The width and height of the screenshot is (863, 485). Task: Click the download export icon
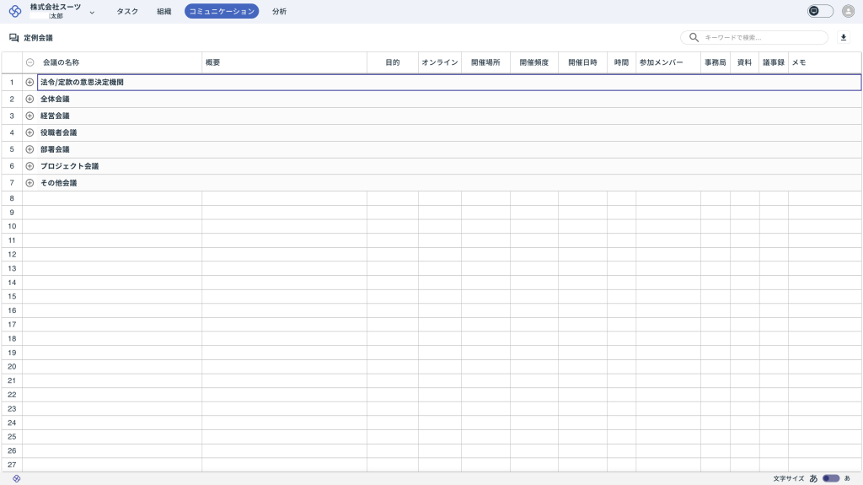click(x=844, y=38)
